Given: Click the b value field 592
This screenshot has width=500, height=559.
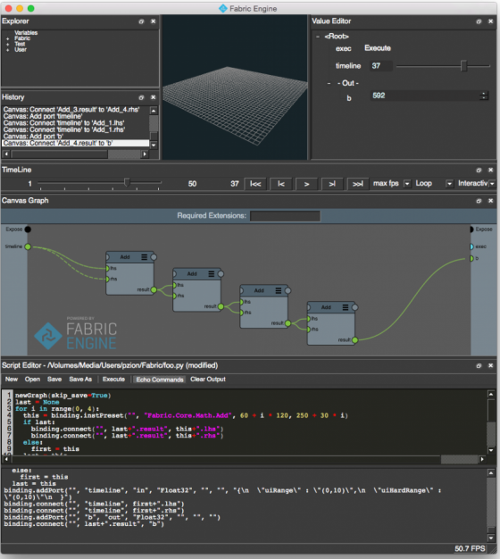Looking at the screenshot, I should (426, 96).
